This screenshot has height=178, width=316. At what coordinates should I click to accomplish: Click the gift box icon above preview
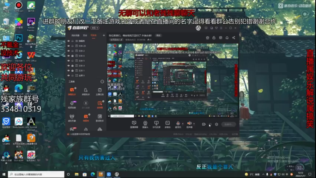point(207,38)
